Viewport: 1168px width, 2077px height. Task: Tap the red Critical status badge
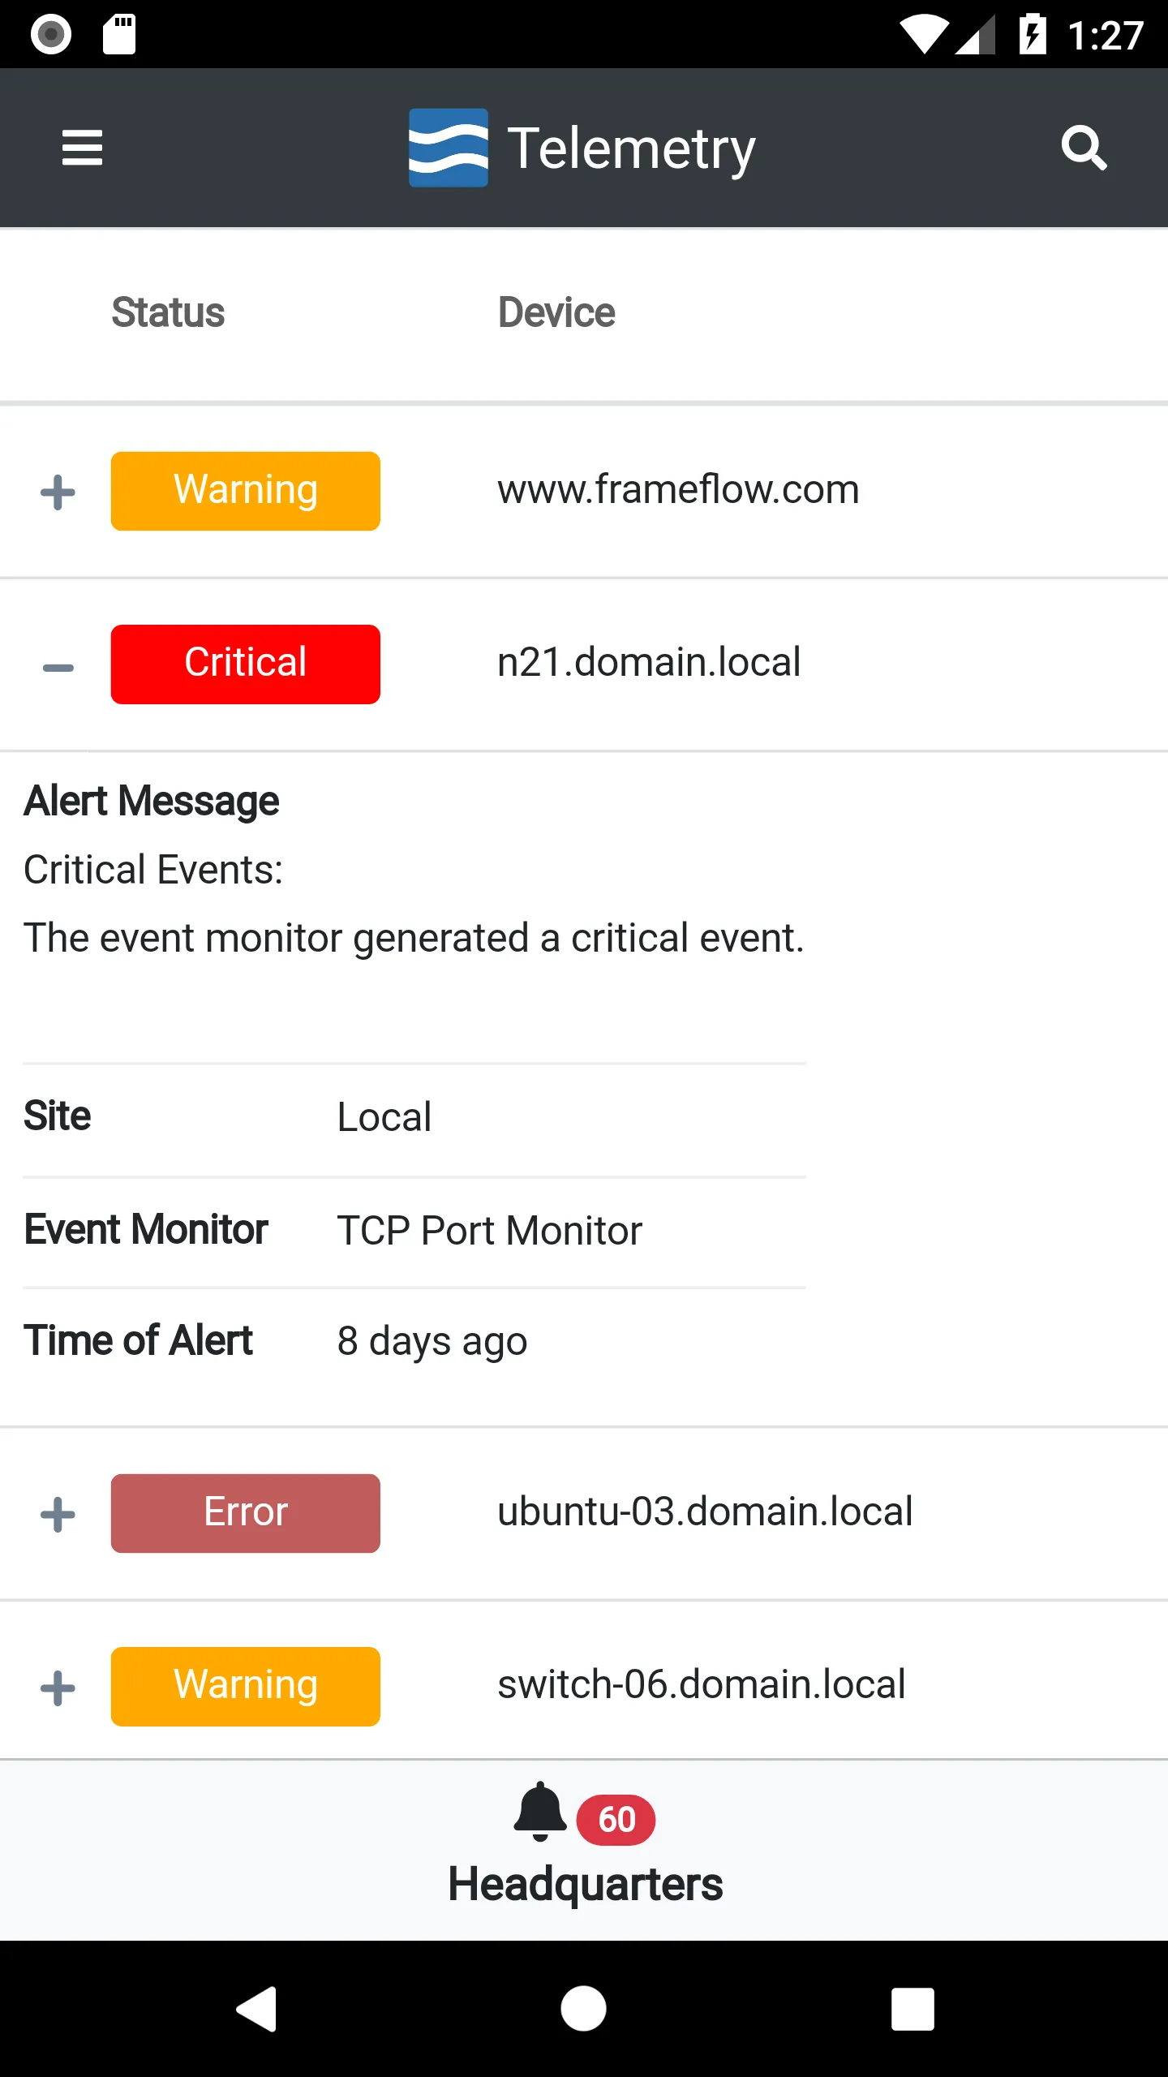pos(246,664)
